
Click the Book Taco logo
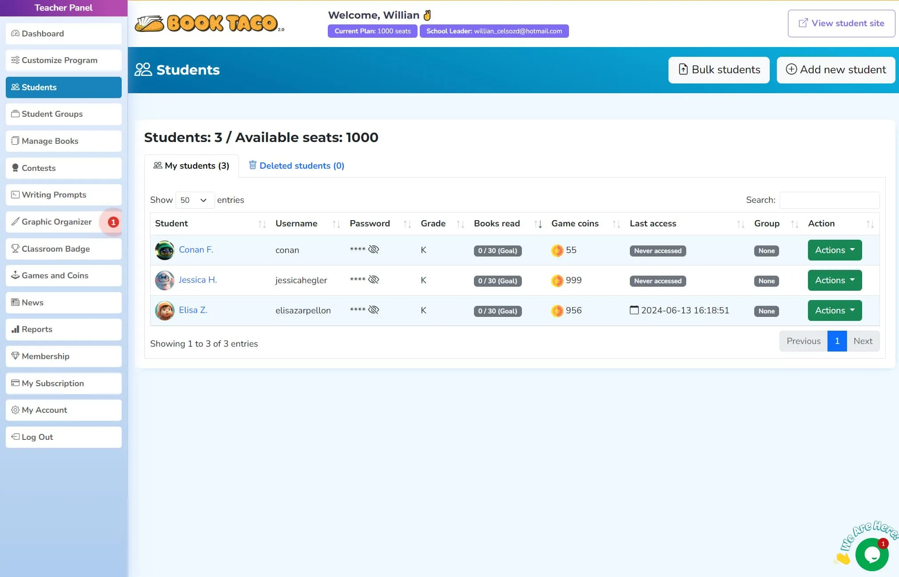209,24
